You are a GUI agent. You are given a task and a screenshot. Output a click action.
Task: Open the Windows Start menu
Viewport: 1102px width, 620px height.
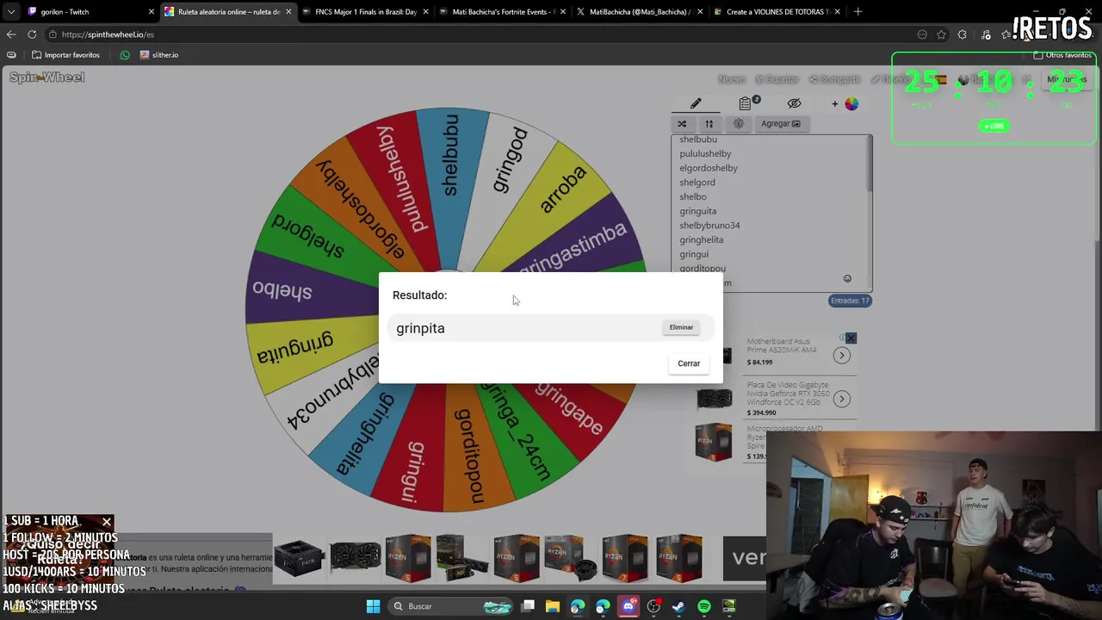point(373,606)
